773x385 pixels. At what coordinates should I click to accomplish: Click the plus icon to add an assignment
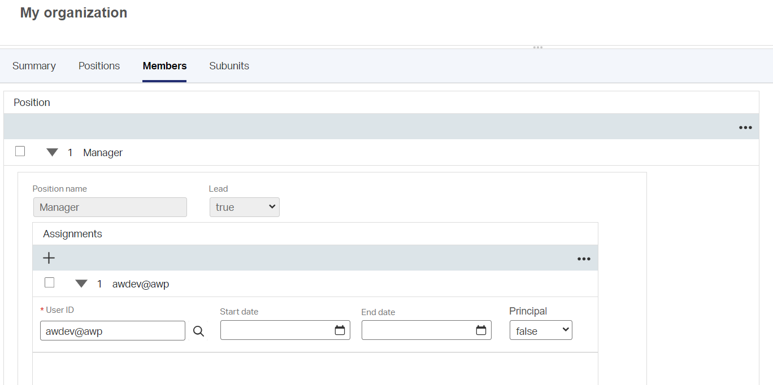(49, 258)
